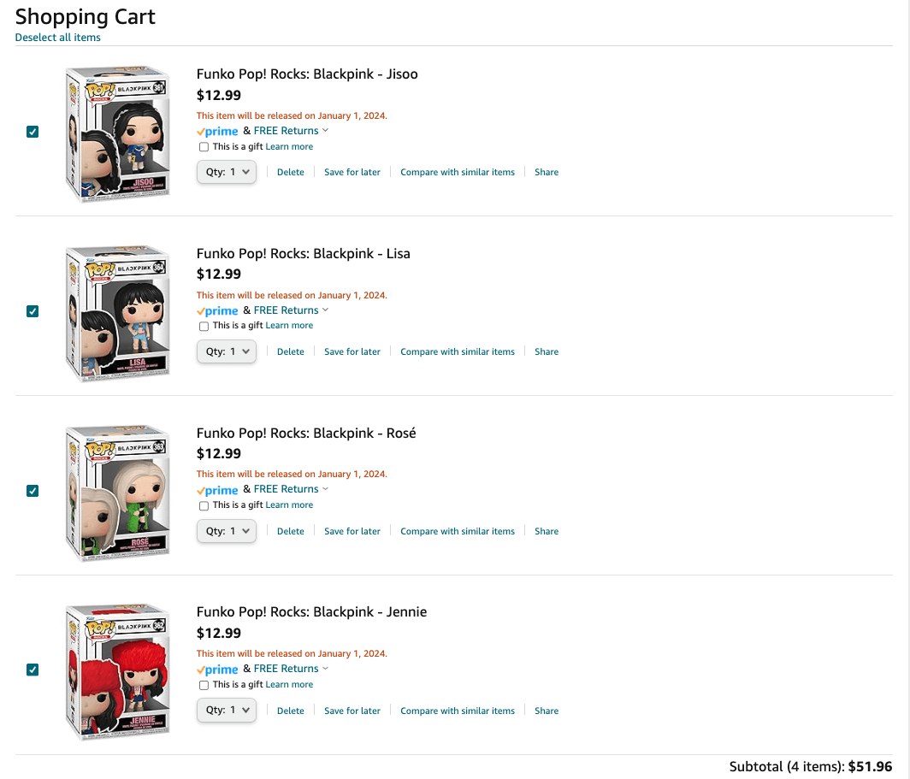Save the Rosé figure for later
Viewport: 910px width, 779px height.
352,531
